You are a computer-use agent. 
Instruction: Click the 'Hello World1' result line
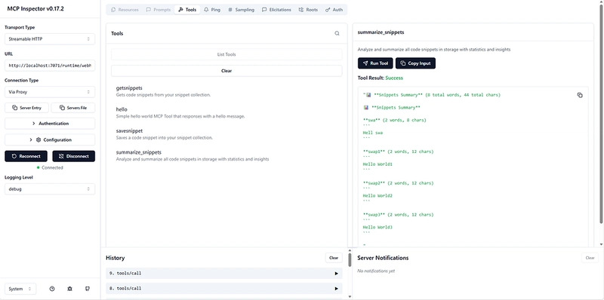click(x=377, y=164)
